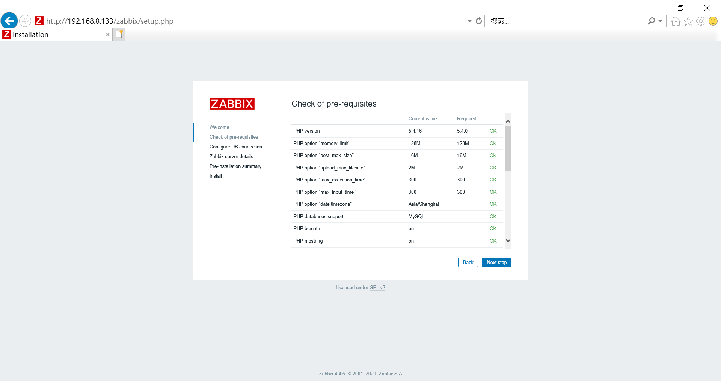
Task: Expand search provider dropdown arrow
Action: [x=660, y=21]
